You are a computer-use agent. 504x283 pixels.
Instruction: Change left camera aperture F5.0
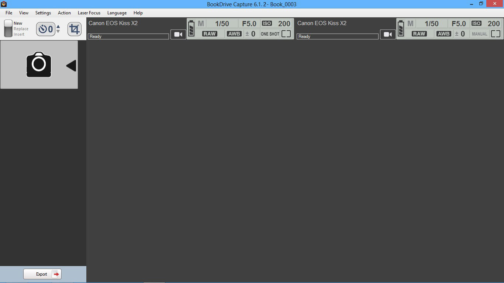click(x=249, y=24)
